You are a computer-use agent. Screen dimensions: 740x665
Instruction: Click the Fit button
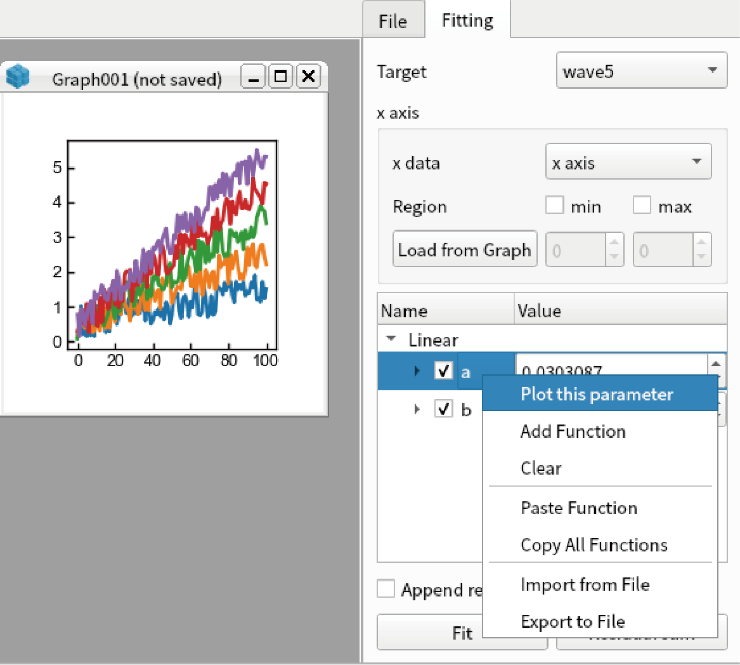(x=462, y=633)
